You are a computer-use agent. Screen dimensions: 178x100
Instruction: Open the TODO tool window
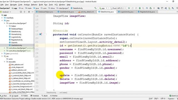pos(24,96)
